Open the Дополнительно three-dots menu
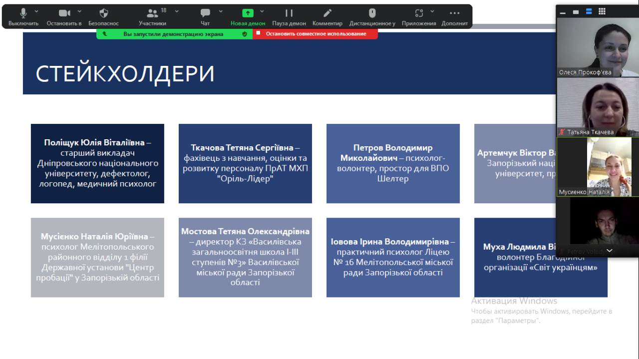This screenshot has width=639, height=359. [454, 13]
